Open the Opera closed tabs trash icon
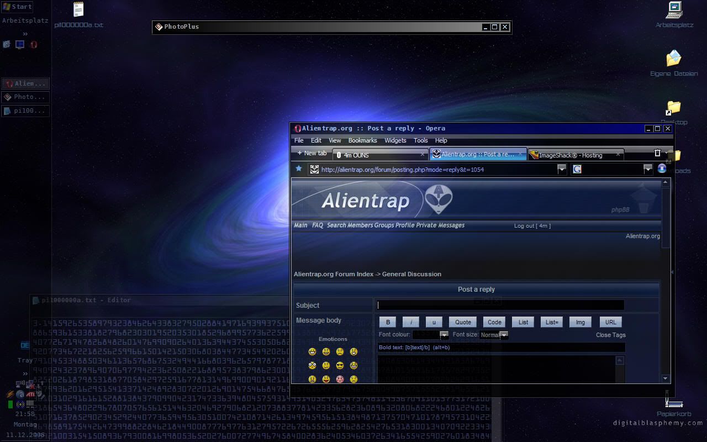Viewport: 707px width, 442px height. click(x=657, y=153)
